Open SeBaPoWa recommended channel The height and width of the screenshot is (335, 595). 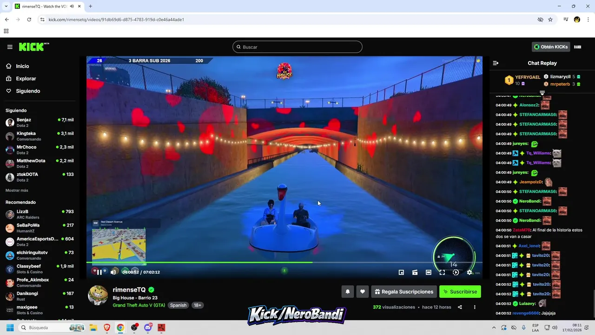pyautogui.click(x=40, y=228)
